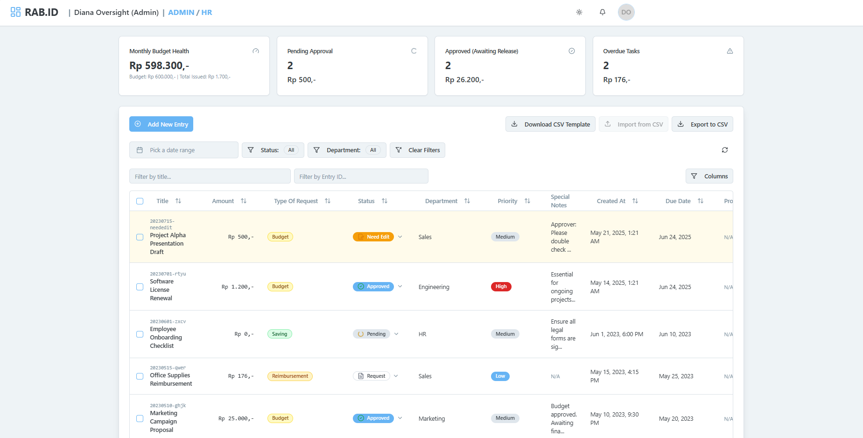Click the Filter by title input field

pyautogui.click(x=210, y=176)
